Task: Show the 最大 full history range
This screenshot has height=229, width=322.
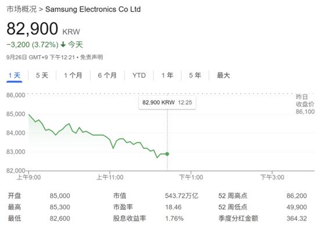Action: click(223, 76)
